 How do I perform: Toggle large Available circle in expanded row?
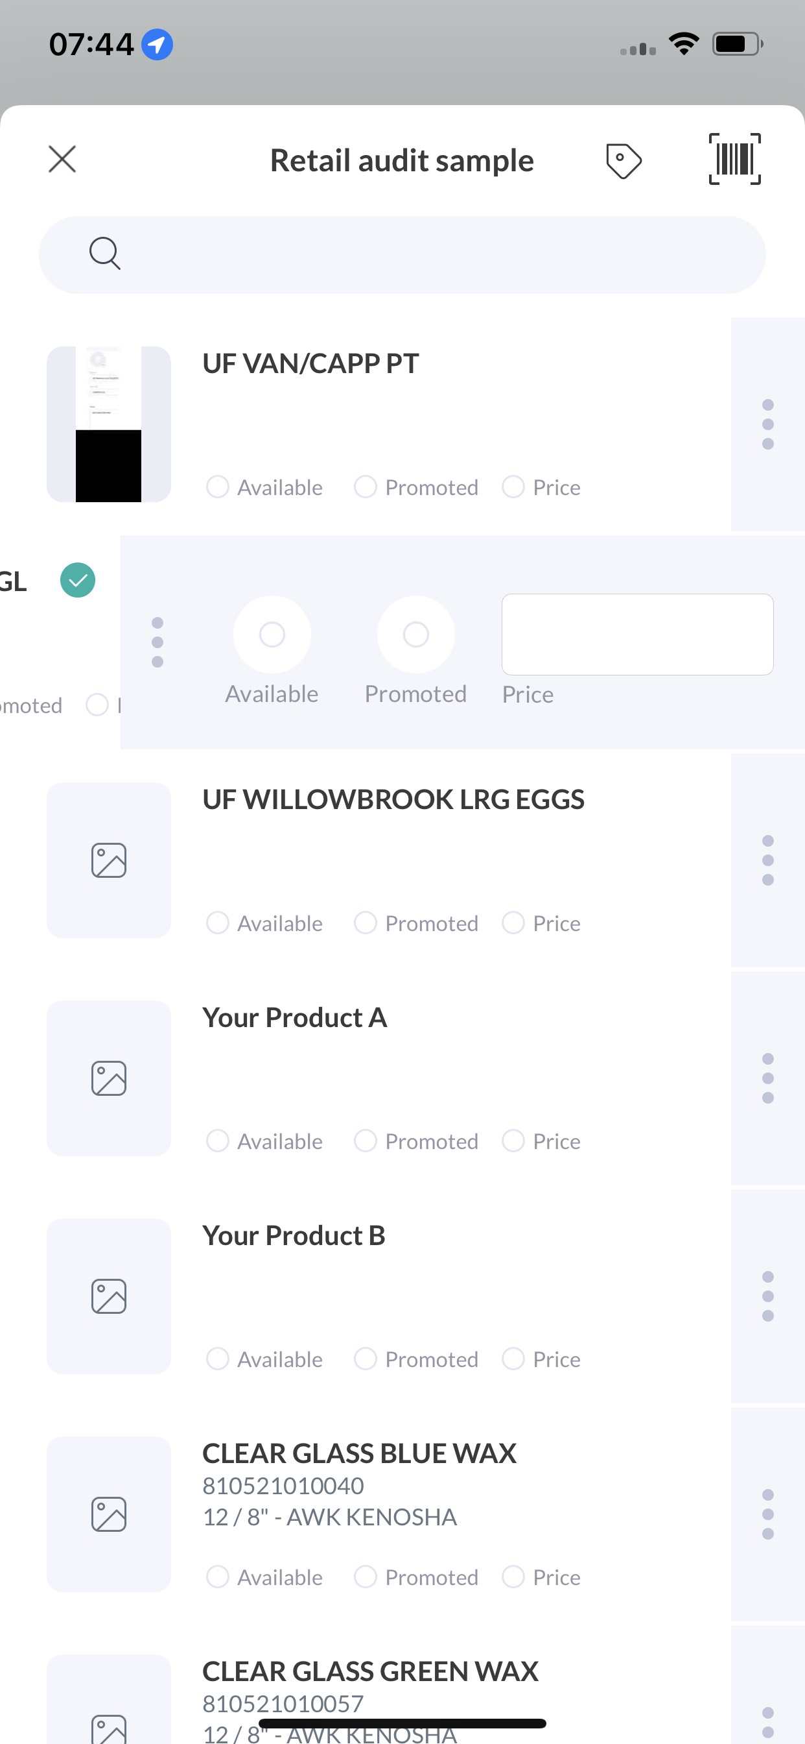click(272, 635)
